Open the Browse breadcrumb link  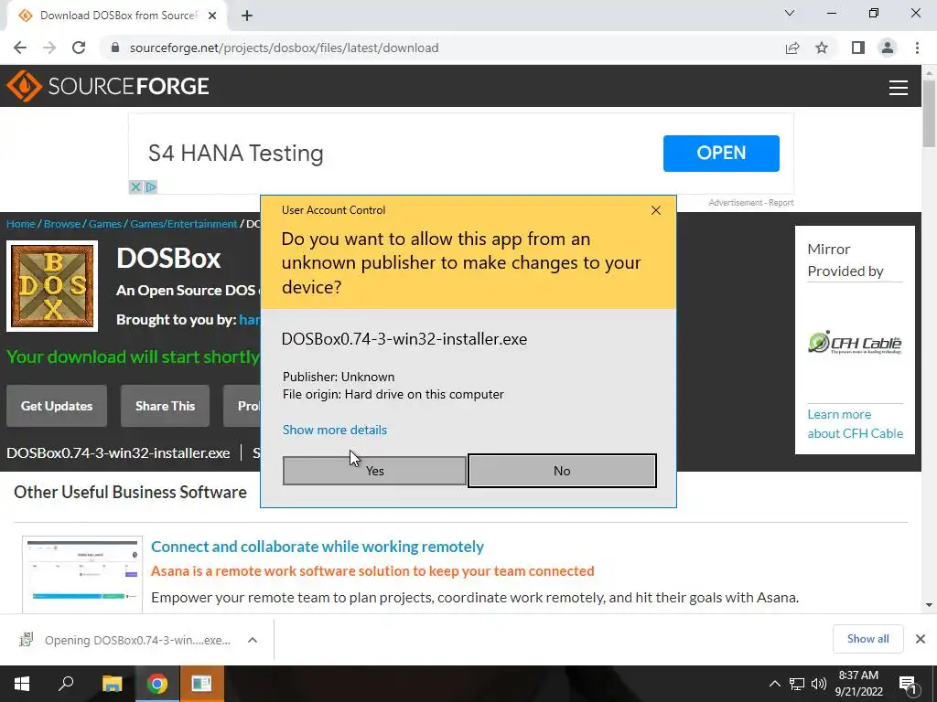point(62,224)
